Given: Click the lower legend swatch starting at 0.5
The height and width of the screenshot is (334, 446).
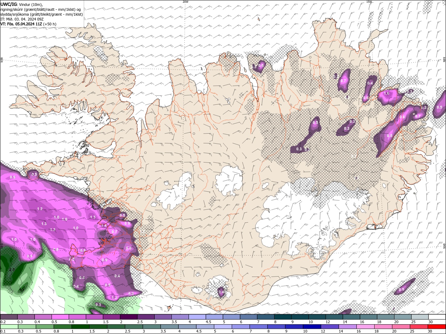Looking at the screenshot, I should click(x=45, y=327).
